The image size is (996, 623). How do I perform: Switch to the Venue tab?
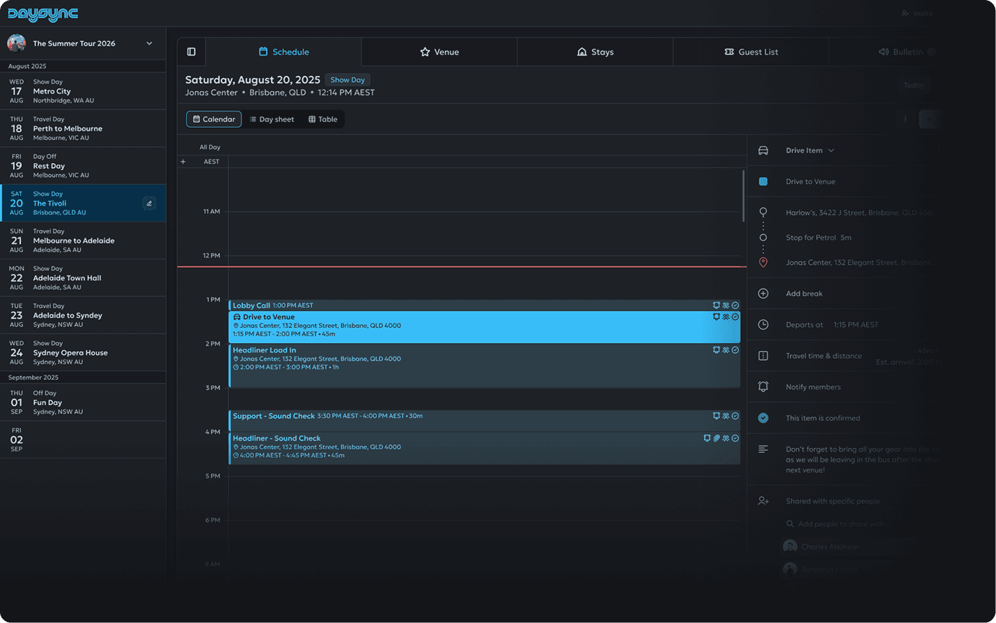[439, 51]
